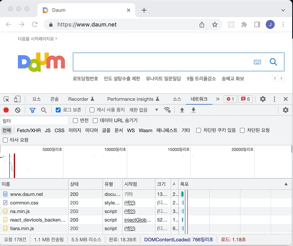This screenshot has height=246, width=293.
Task: Open network search magnifier icon
Action: [x=44, y=110]
